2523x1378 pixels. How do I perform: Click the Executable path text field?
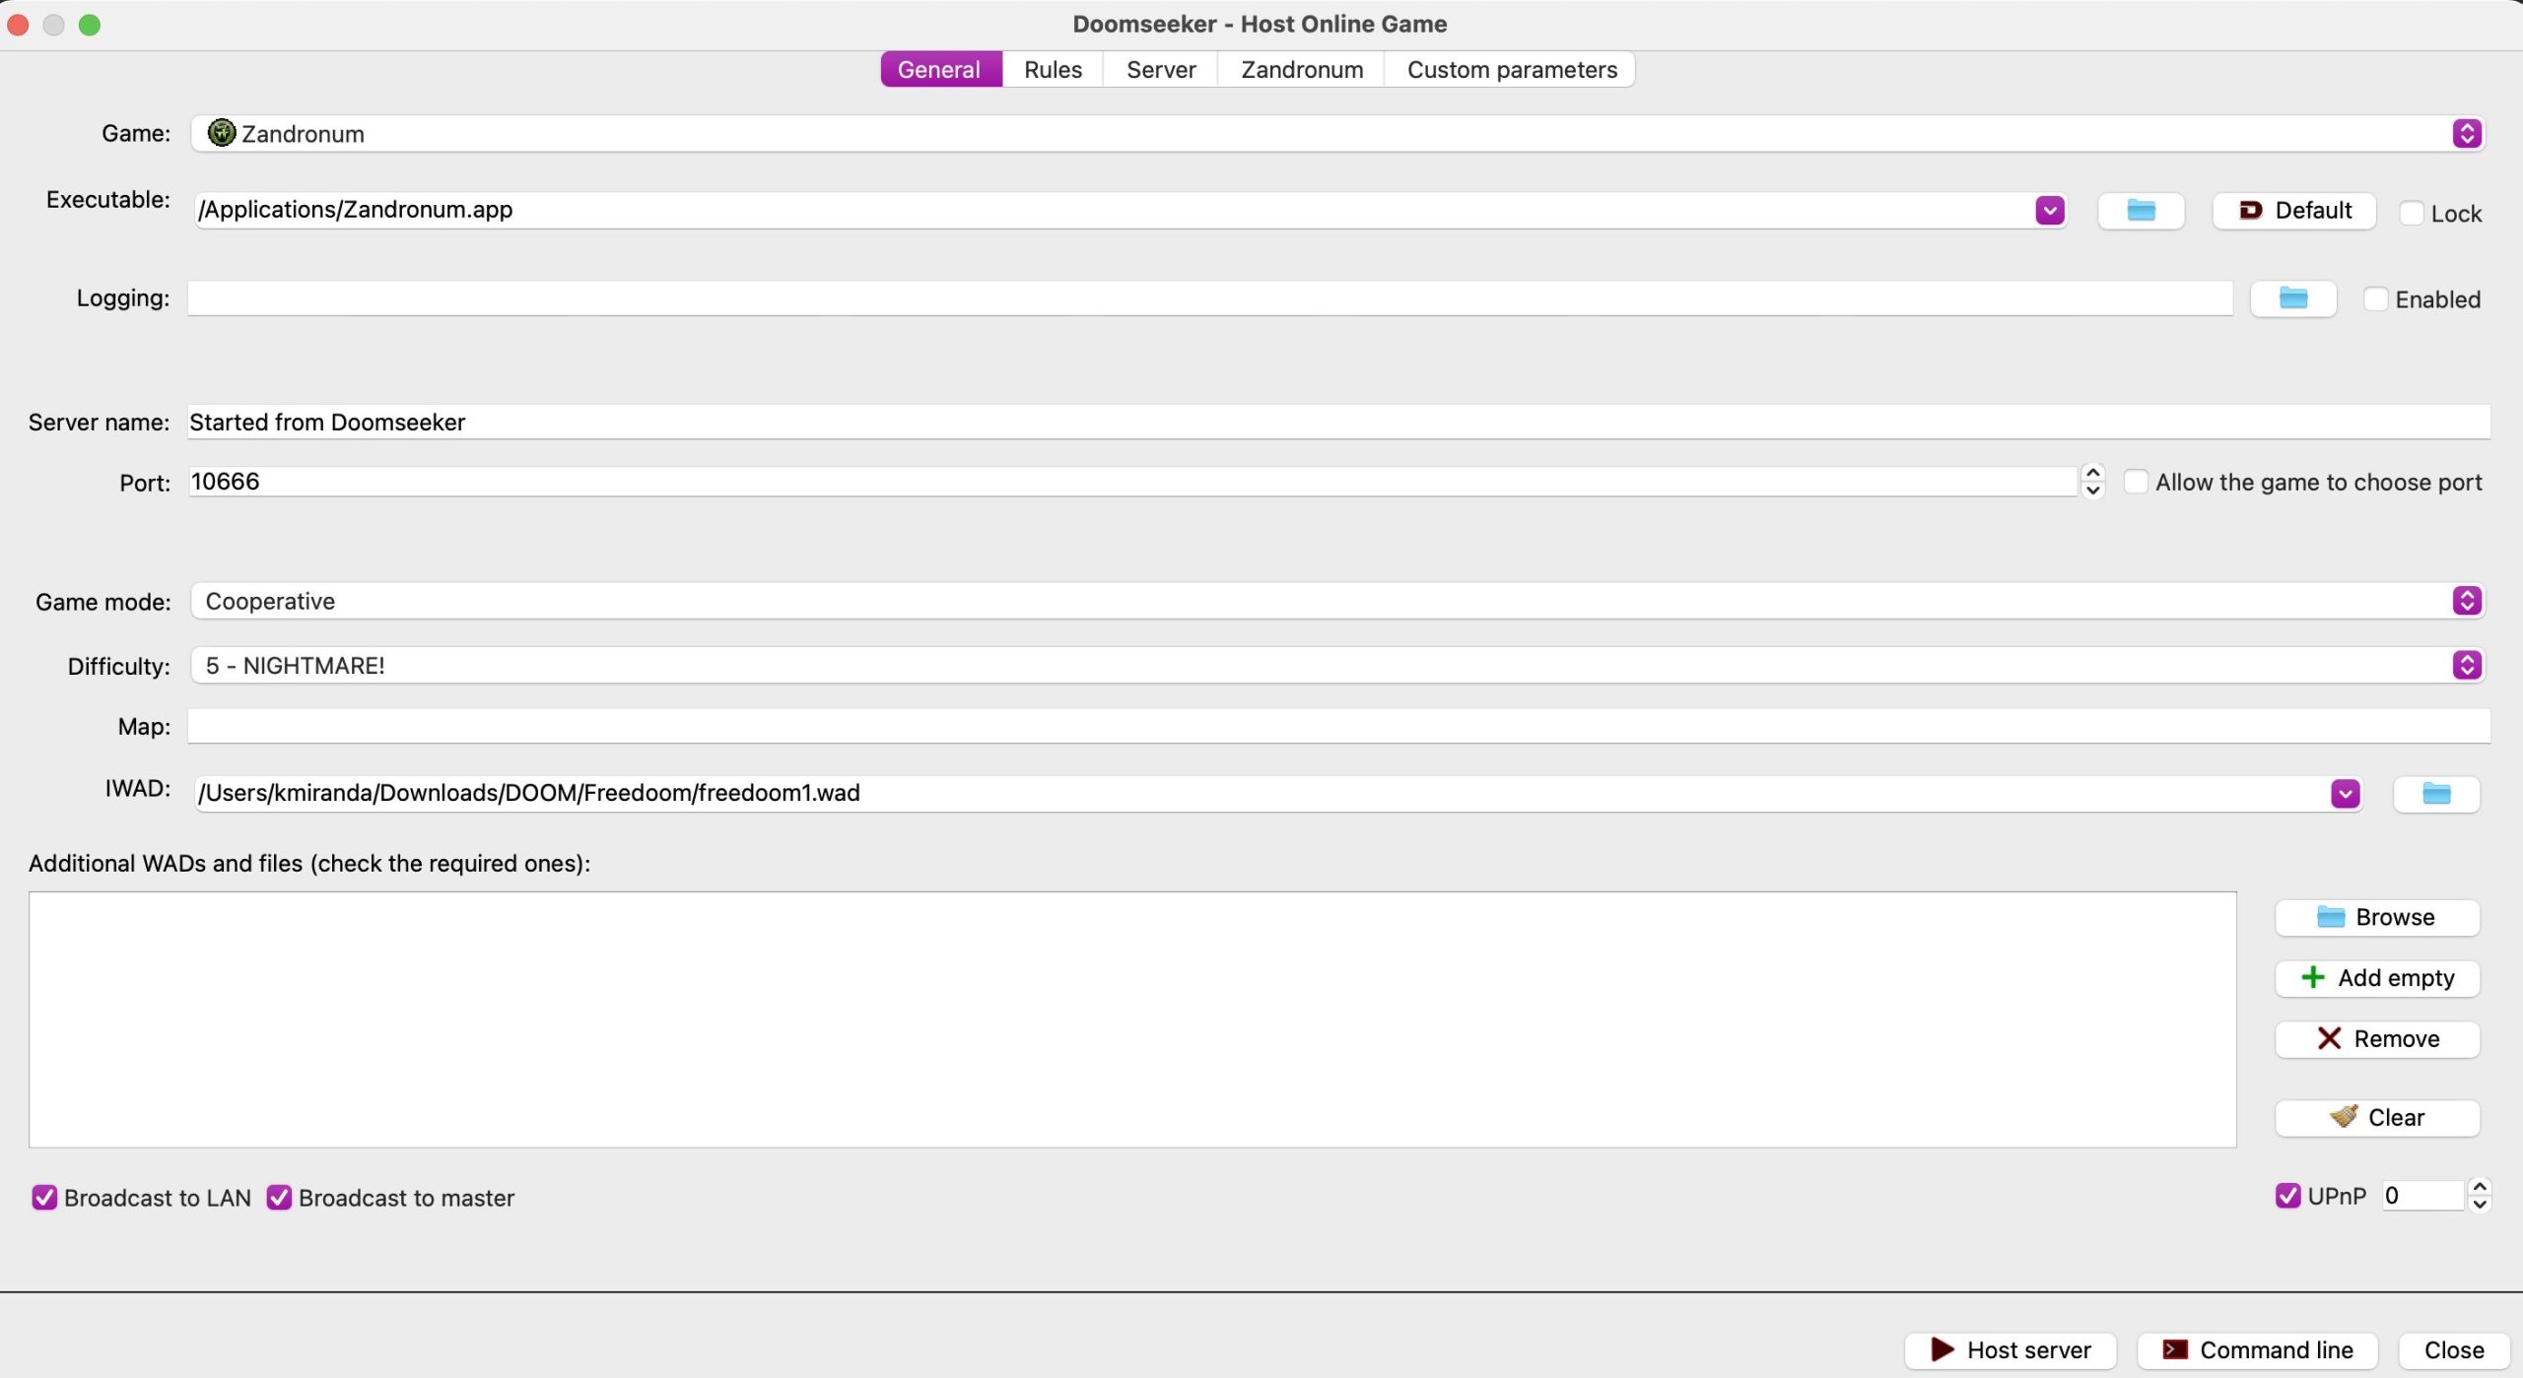tap(1114, 211)
